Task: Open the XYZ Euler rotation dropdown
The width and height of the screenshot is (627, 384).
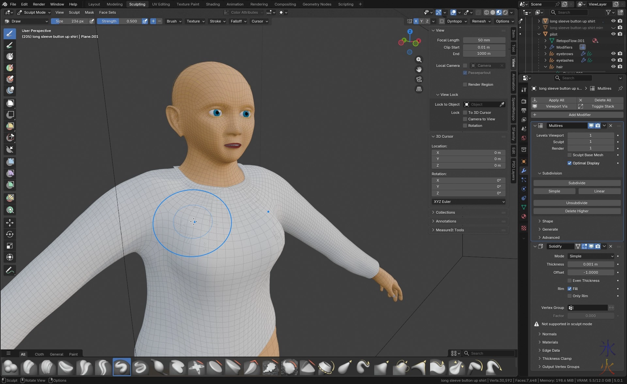Action: pos(469,202)
